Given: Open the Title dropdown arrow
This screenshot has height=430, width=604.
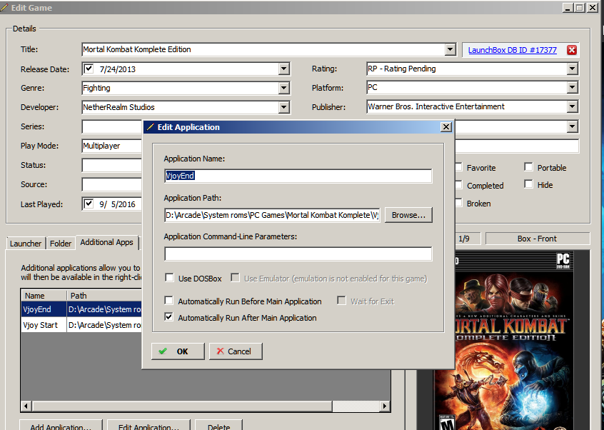Looking at the screenshot, I should 450,49.
